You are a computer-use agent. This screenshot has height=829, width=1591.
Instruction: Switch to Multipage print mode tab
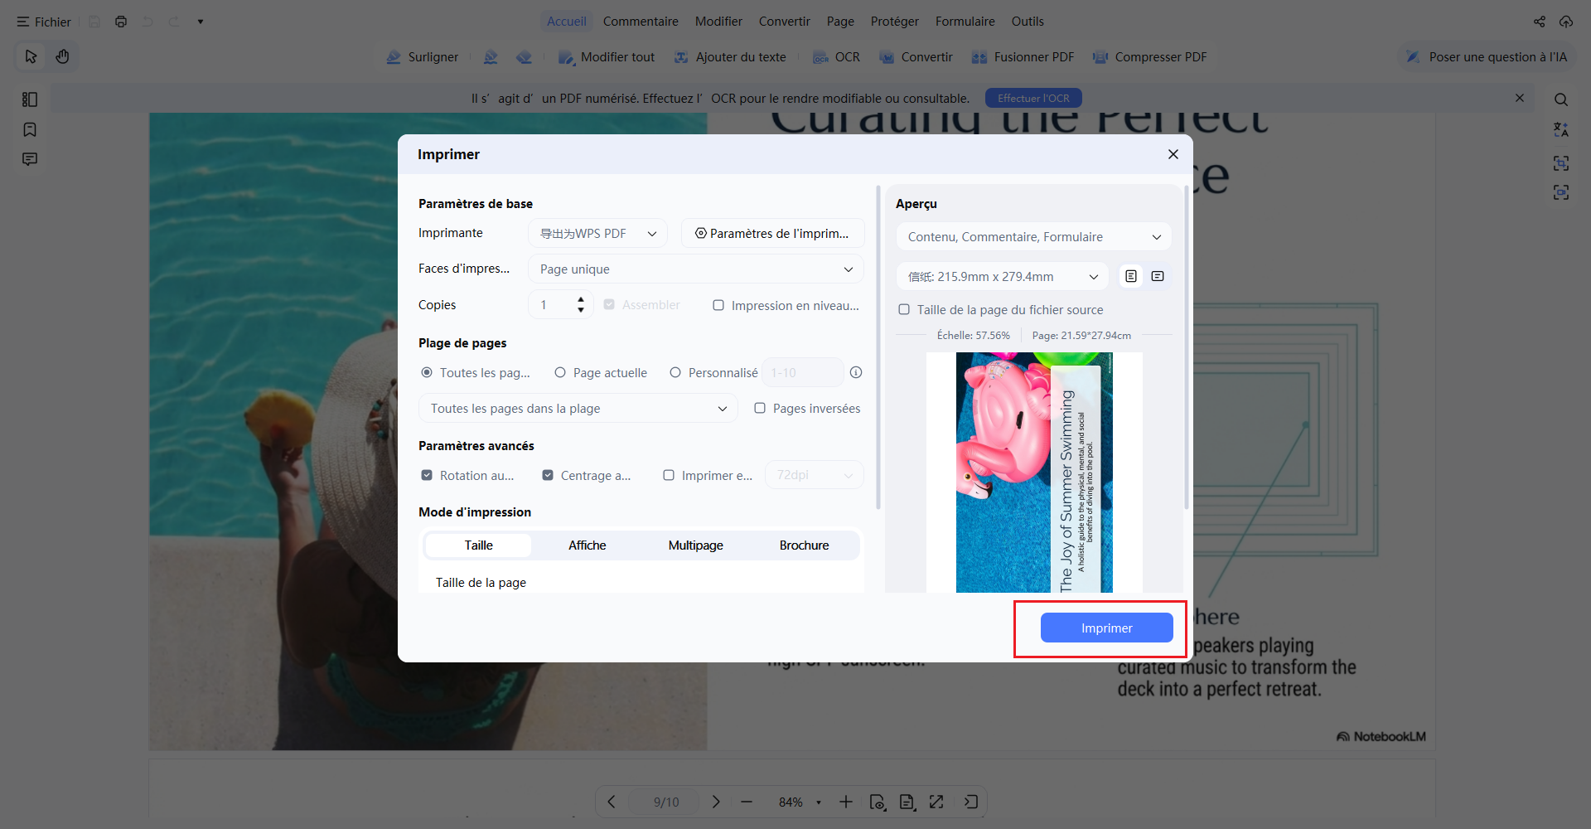click(695, 545)
